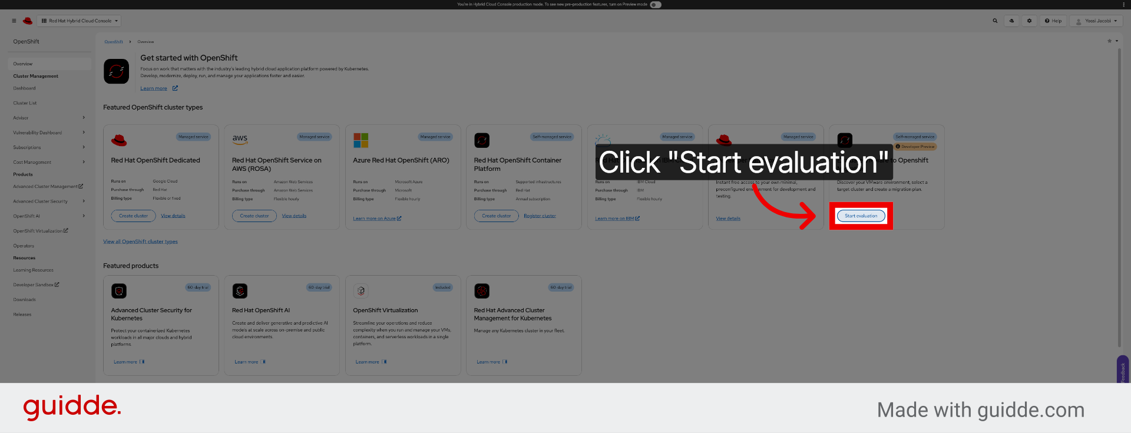Open the Yossi Jacobi user menu
The height and width of the screenshot is (433, 1131).
click(x=1096, y=21)
